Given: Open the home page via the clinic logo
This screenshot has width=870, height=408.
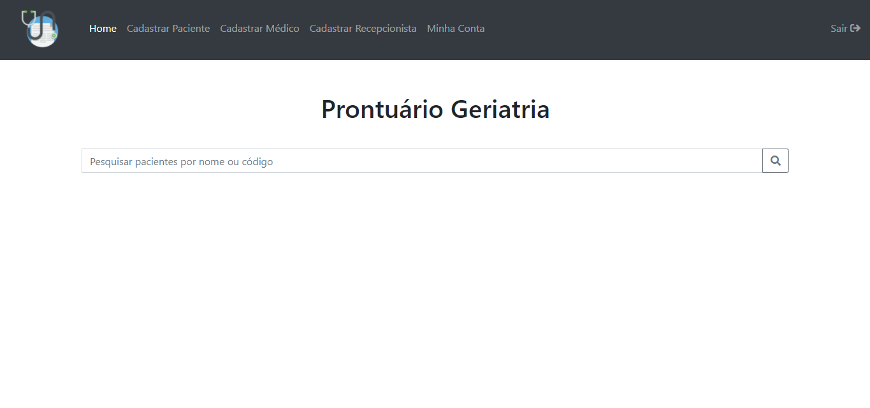Looking at the screenshot, I should point(40,29).
